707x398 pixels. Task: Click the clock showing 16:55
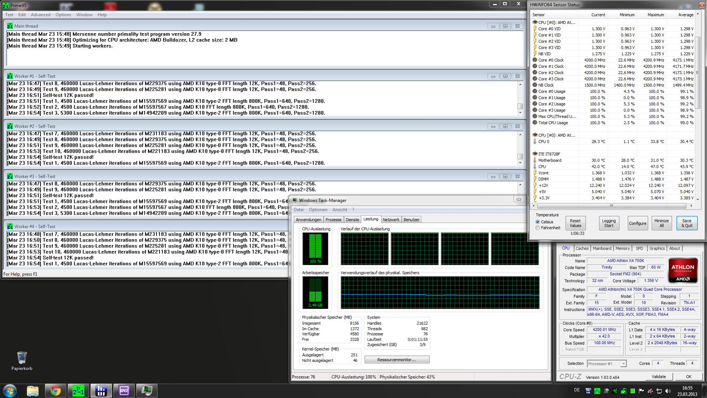click(x=687, y=391)
